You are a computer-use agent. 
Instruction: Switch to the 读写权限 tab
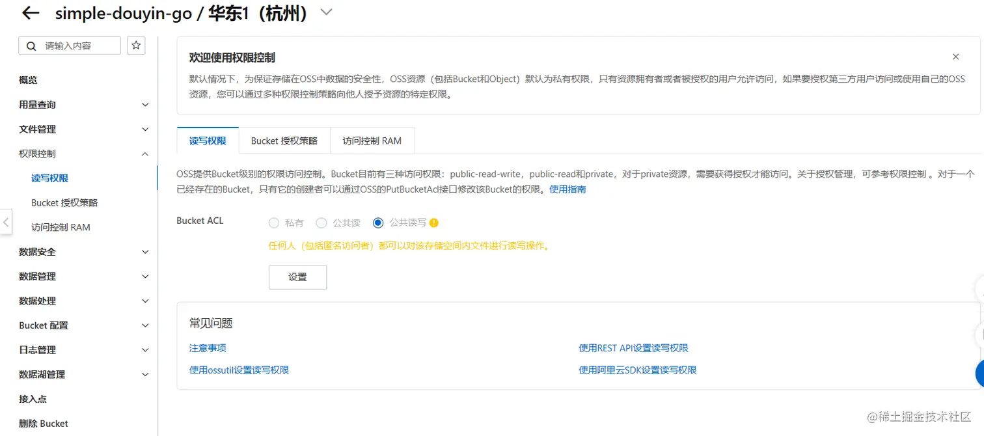click(208, 141)
